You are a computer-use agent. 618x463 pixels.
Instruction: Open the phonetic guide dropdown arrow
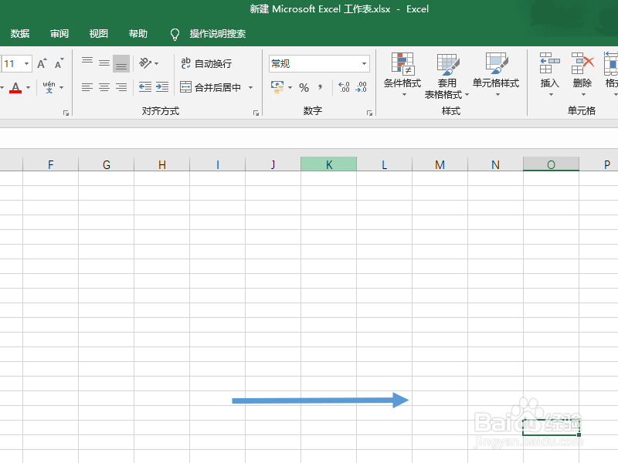click(62, 87)
